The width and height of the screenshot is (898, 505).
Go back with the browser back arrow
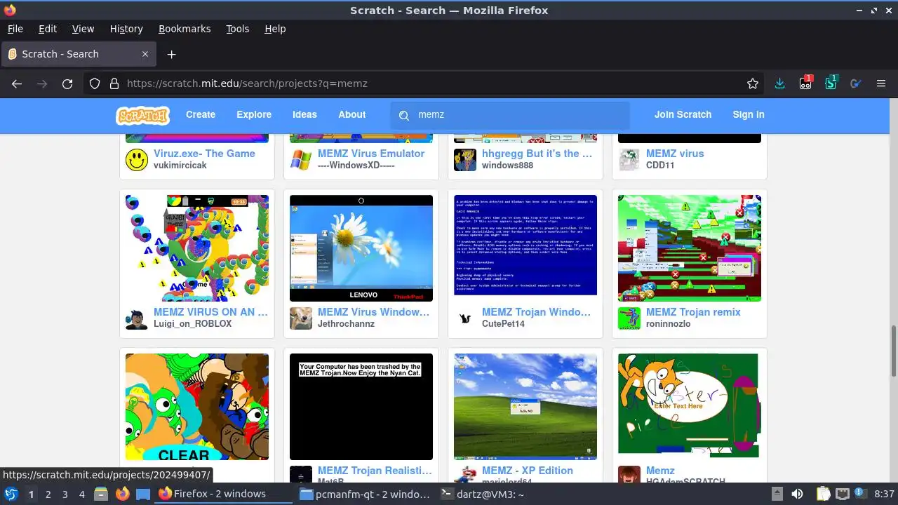17,83
